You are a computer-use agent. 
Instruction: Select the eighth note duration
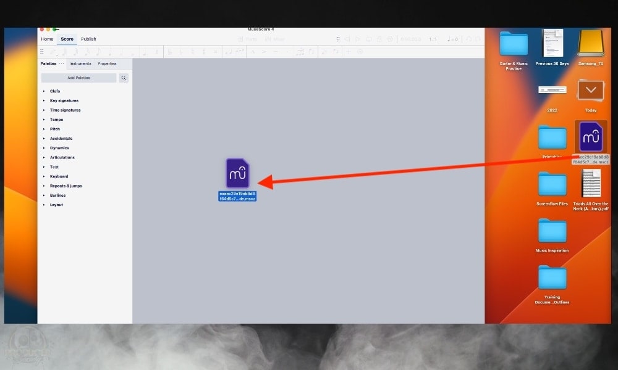[x=98, y=52]
